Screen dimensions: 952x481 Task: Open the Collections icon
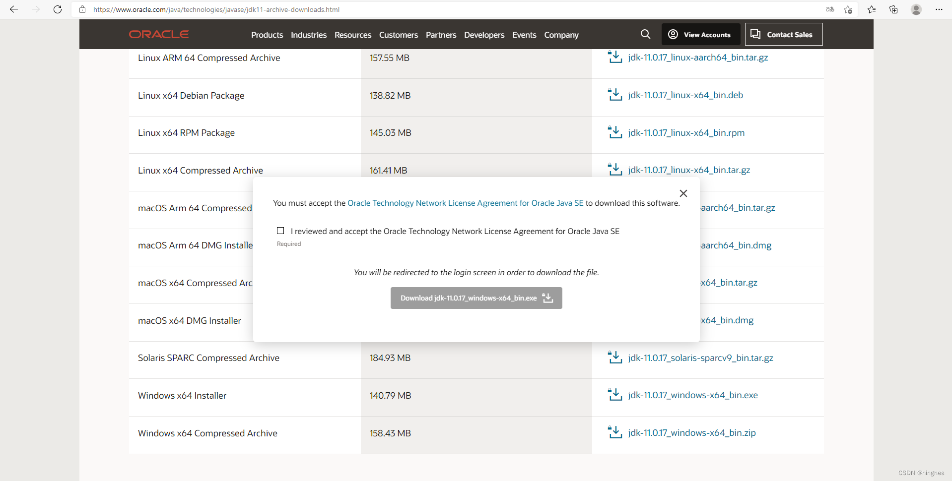coord(893,9)
